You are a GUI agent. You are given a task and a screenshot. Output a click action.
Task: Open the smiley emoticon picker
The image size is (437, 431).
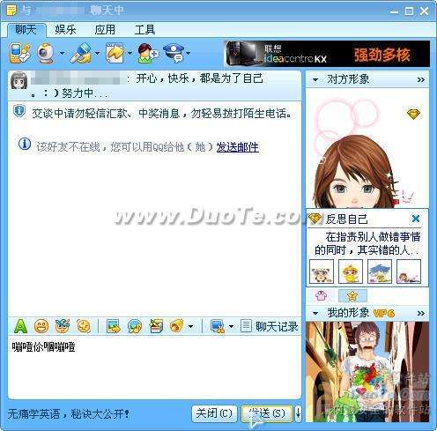click(41, 326)
